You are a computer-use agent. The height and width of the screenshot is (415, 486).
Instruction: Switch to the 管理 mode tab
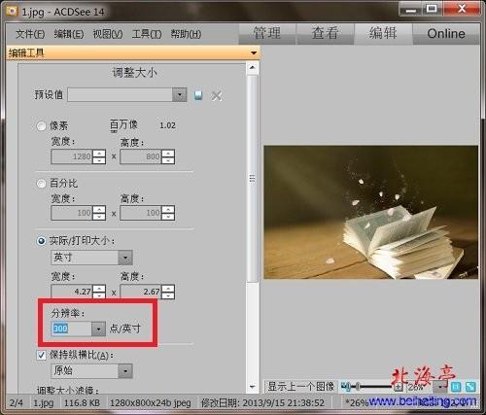267,33
